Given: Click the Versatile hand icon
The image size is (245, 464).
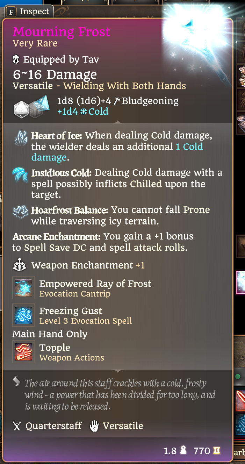Looking at the screenshot, I should [94, 426].
